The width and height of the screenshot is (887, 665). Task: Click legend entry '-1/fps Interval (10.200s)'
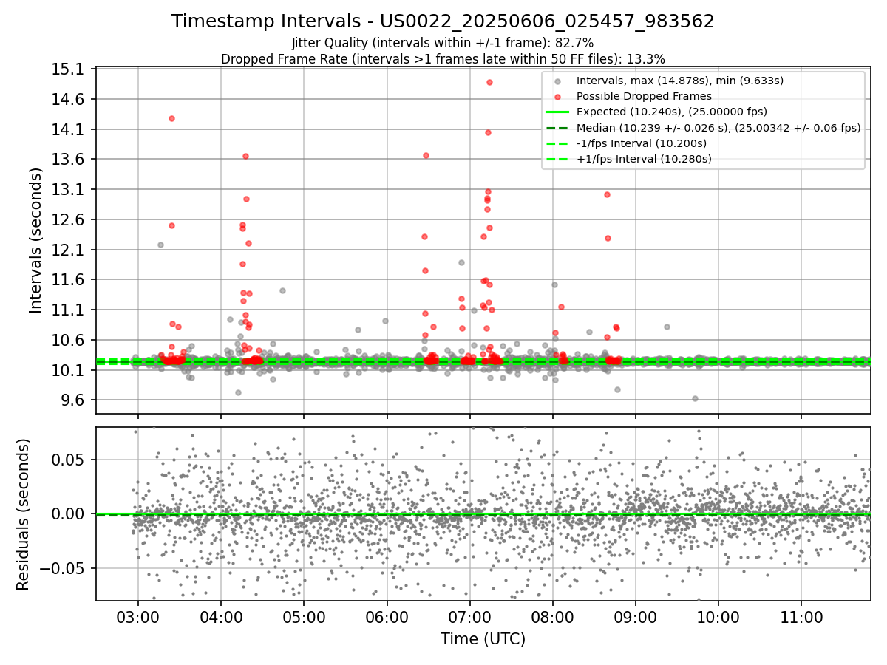(642, 143)
